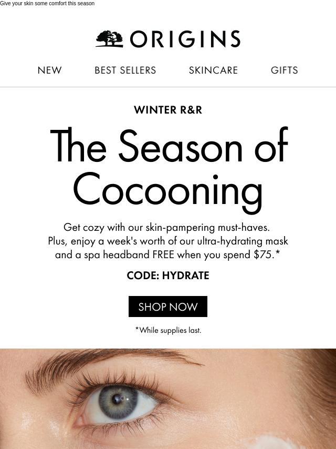Open the GIFTS navigation link

[284, 70]
